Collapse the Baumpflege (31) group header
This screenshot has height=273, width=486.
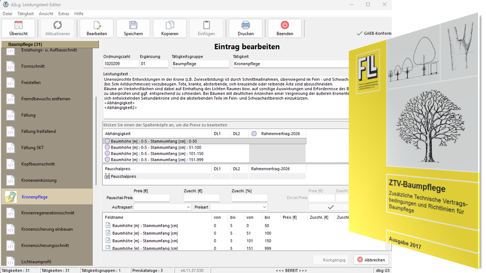(x=49, y=45)
